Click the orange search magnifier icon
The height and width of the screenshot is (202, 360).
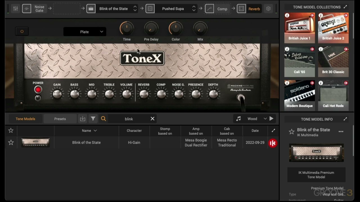pyautogui.click(x=103, y=119)
